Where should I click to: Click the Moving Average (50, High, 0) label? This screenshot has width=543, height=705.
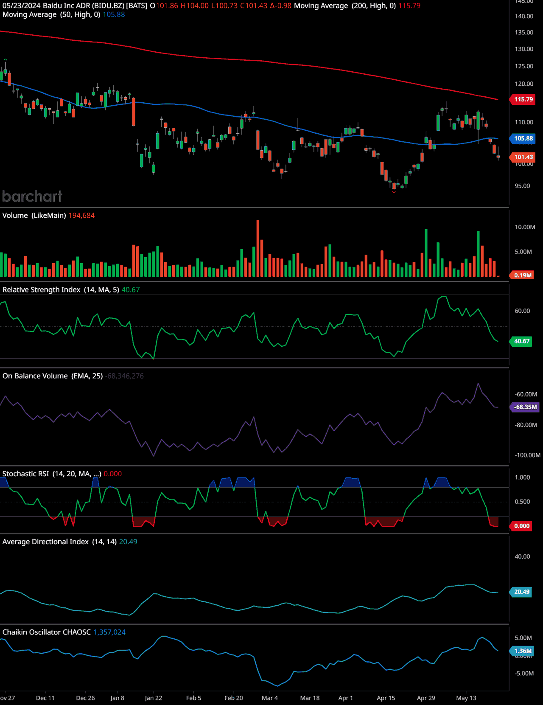point(51,14)
